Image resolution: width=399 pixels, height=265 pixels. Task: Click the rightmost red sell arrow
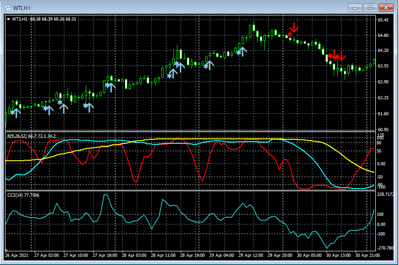(x=342, y=56)
